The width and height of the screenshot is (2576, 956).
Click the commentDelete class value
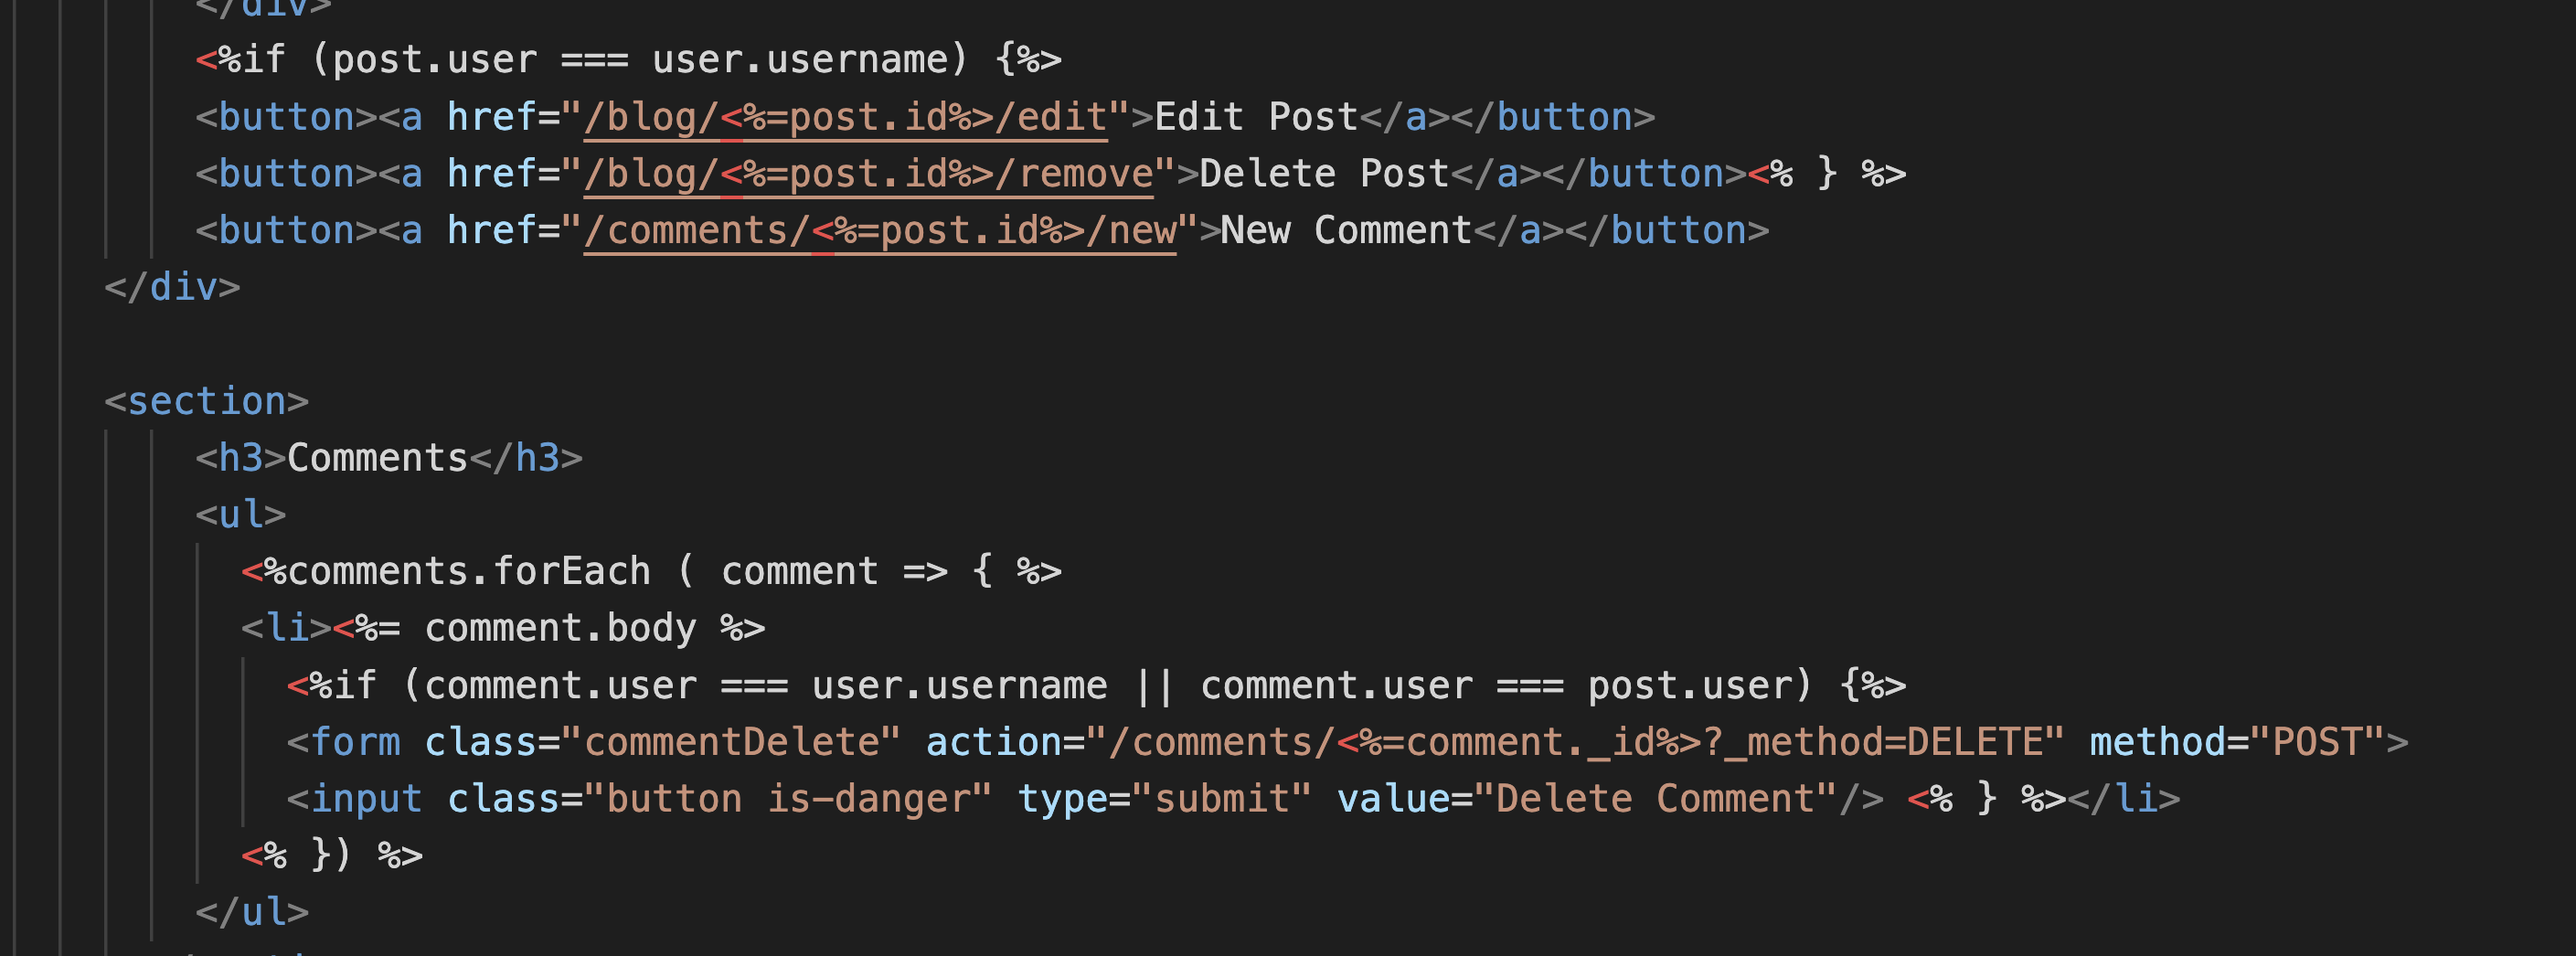pos(731,742)
